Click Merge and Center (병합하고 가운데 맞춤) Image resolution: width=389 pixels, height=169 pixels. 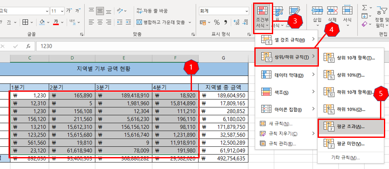click(161, 22)
